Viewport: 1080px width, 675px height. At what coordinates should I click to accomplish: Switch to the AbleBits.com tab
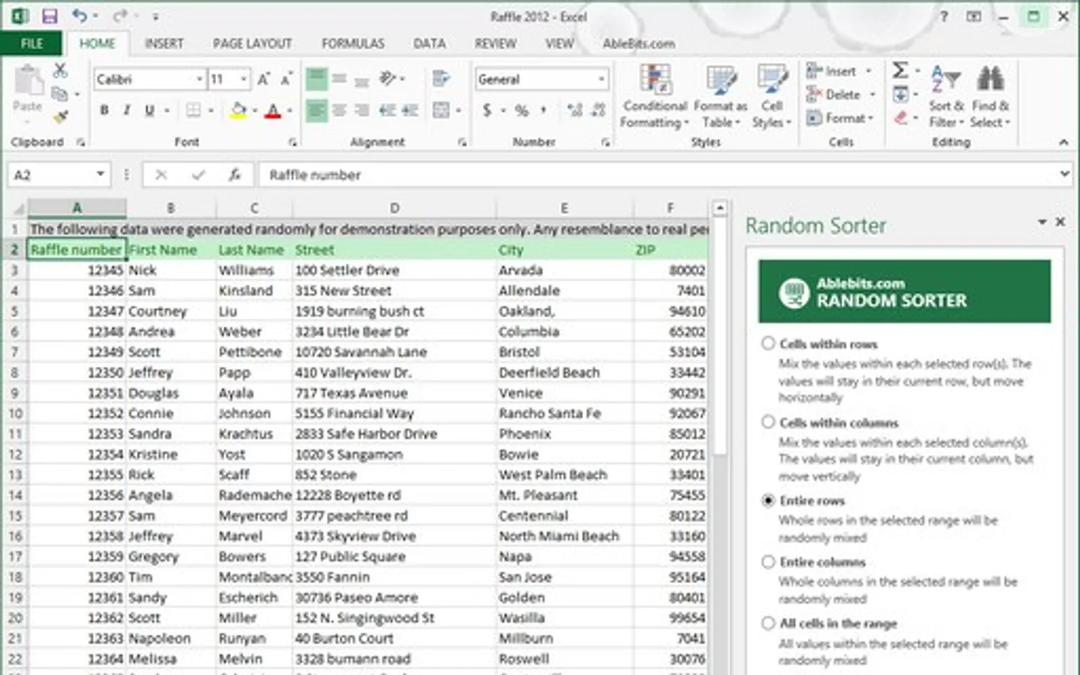pyautogui.click(x=639, y=44)
